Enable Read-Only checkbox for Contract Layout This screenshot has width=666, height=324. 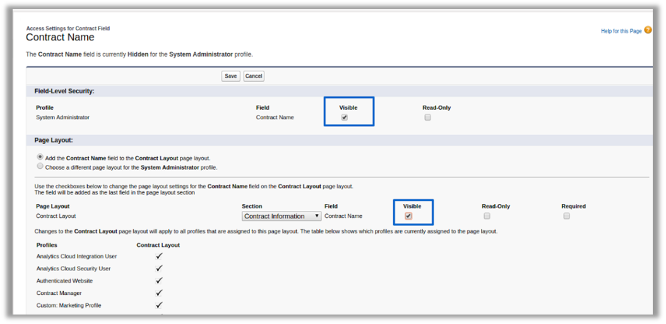click(x=487, y=216)
